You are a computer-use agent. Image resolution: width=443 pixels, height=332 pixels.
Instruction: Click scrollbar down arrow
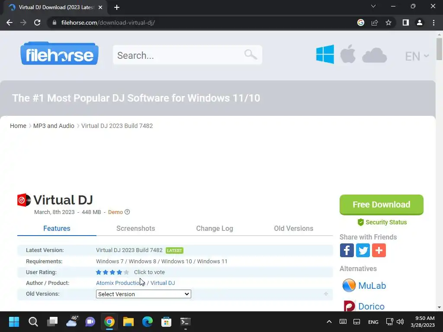click(x=439, y=307)
